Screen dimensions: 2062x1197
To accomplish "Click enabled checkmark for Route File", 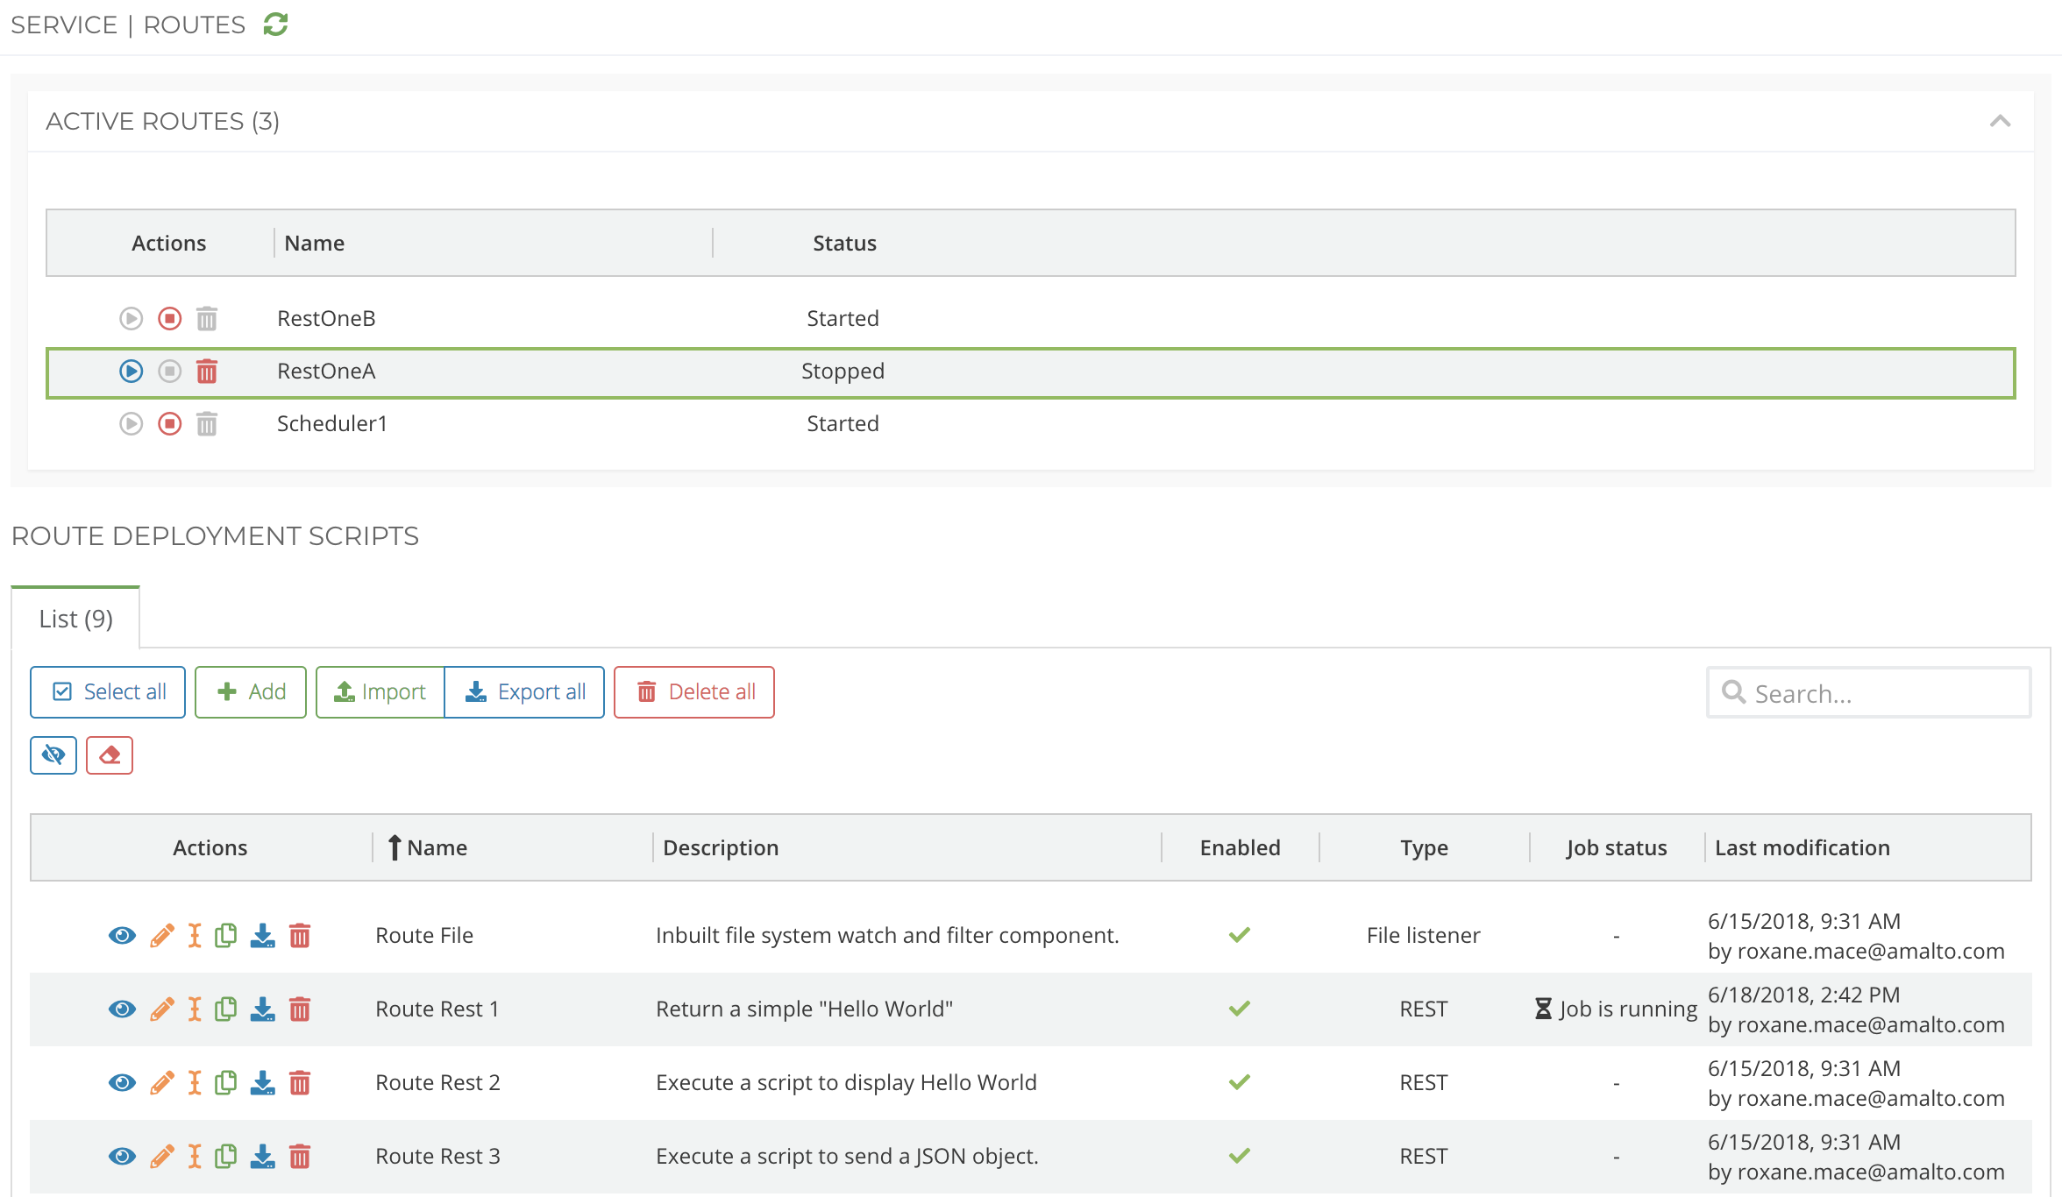I will coord(1240,935).
